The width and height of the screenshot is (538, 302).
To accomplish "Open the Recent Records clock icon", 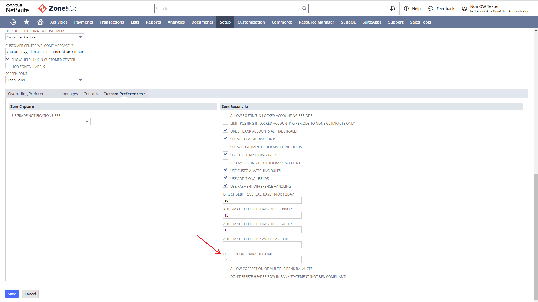I will (13, 22).
